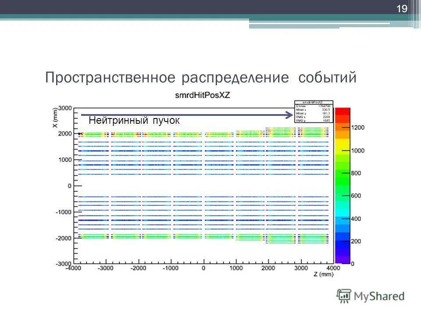
Task: Click the slide number 19 indicator
Action: pos(402,7)
